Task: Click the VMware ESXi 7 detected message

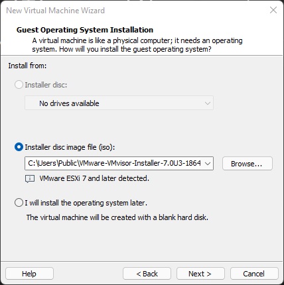Action: 94,178
